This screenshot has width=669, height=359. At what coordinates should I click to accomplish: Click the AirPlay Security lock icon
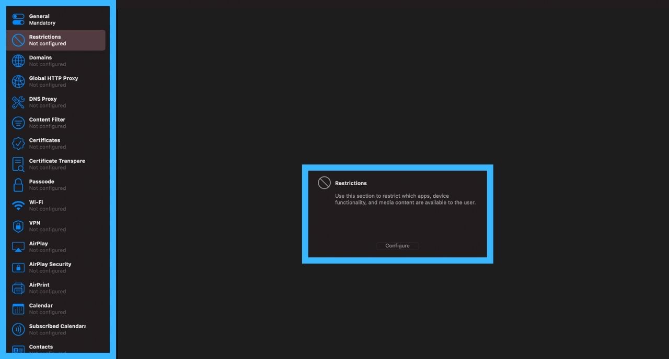pyautogui.click(x=18, y=268)
